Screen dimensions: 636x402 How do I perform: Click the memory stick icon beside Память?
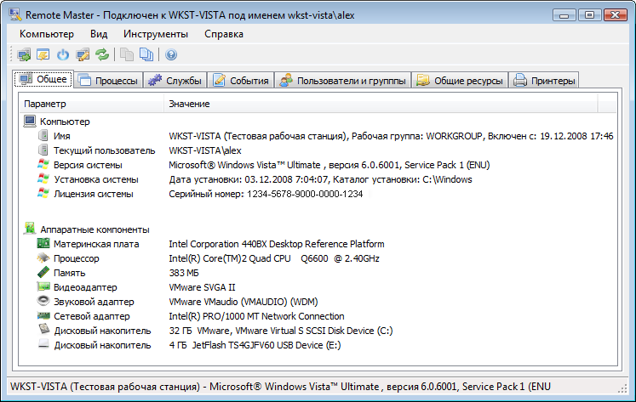[x=43, y=273]
